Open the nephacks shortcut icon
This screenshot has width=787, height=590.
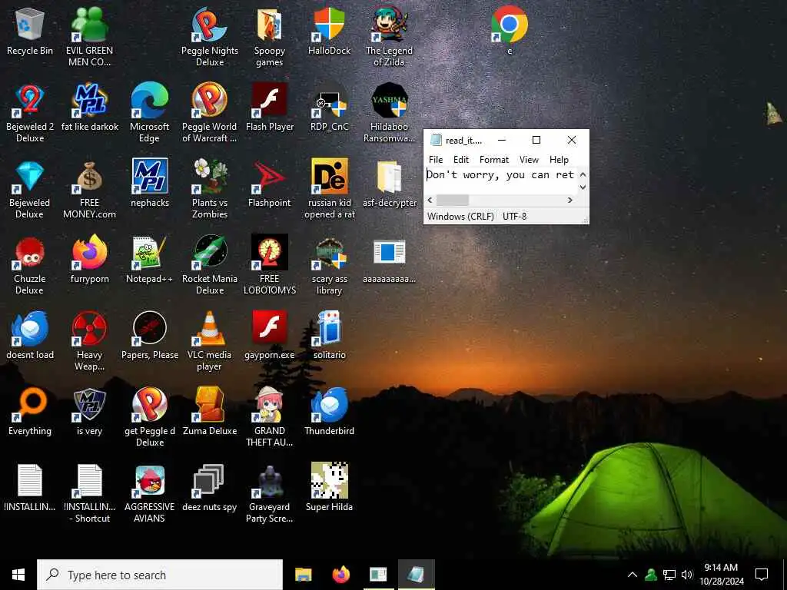pyautogui.click(x=150, y=184)
